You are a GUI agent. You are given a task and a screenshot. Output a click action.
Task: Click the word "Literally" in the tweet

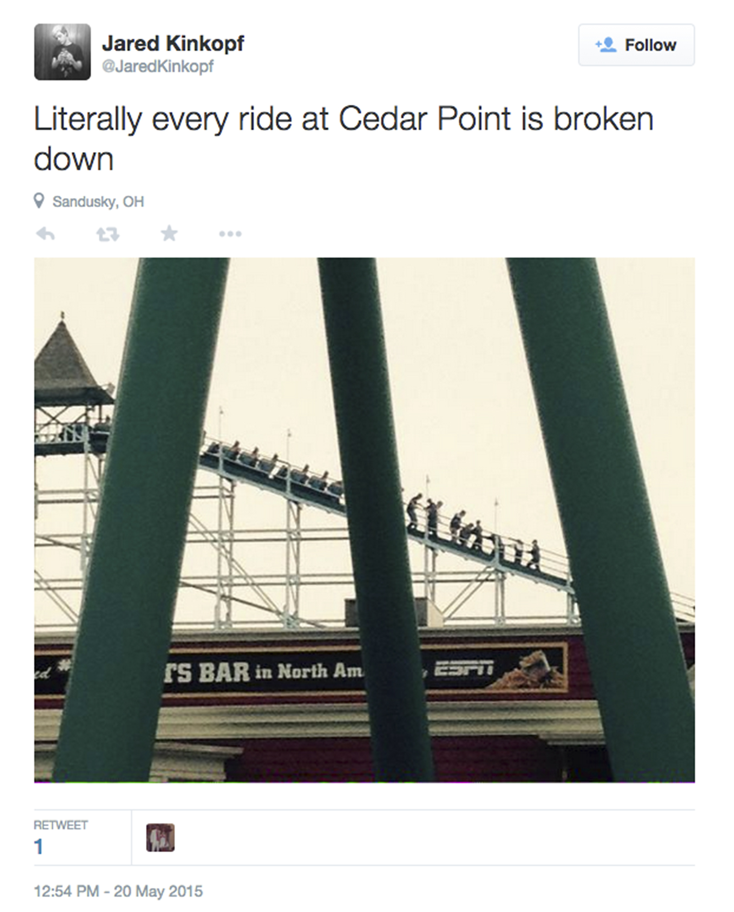click(88, 120)
